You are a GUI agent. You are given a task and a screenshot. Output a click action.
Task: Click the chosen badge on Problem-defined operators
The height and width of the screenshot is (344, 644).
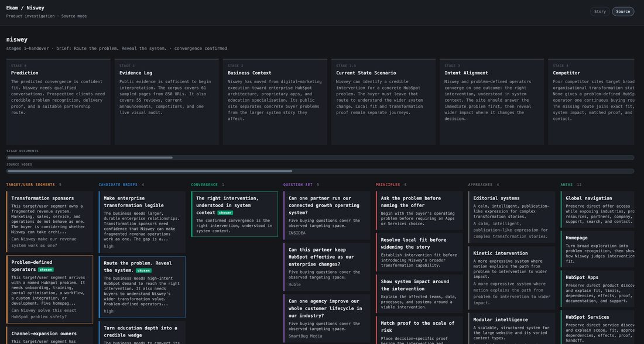click(x=46, y=270)
